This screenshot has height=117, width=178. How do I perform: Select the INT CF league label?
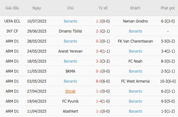(x=12, y=31)
